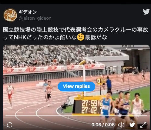Open the ギデオン display name link

[x=28, y=12]
